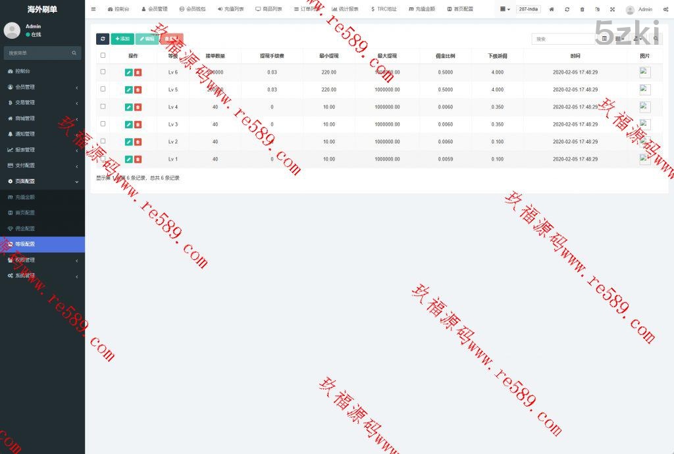Click the edit pencil icon for Lv 4
This screenshot has width=674, height=454.
[x=128, y=107]
